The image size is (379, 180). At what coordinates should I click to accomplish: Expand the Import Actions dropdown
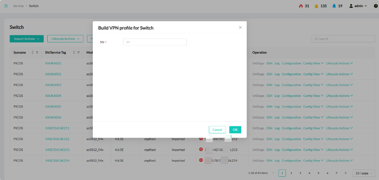[x=27, y=39]
